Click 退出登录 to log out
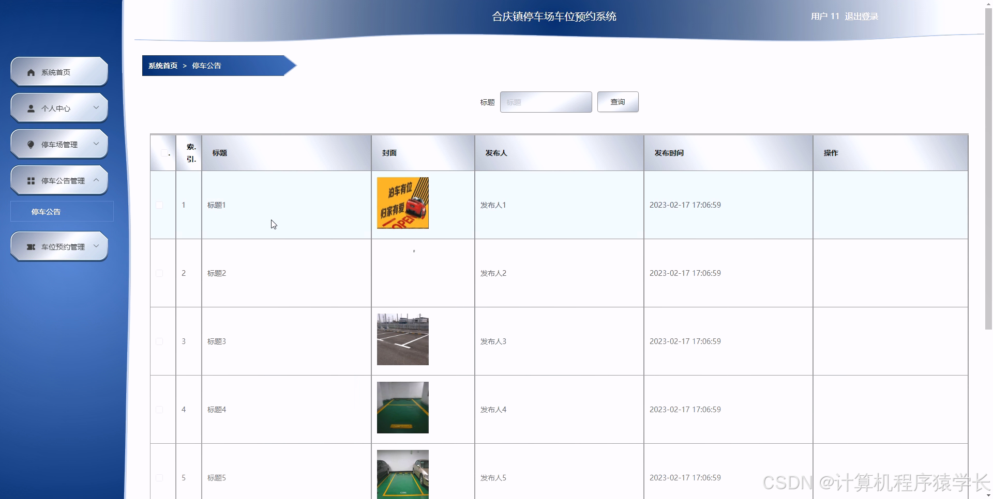Image resolution: width=993 pixels, height=499 pixels. click(x=861, y=17)
